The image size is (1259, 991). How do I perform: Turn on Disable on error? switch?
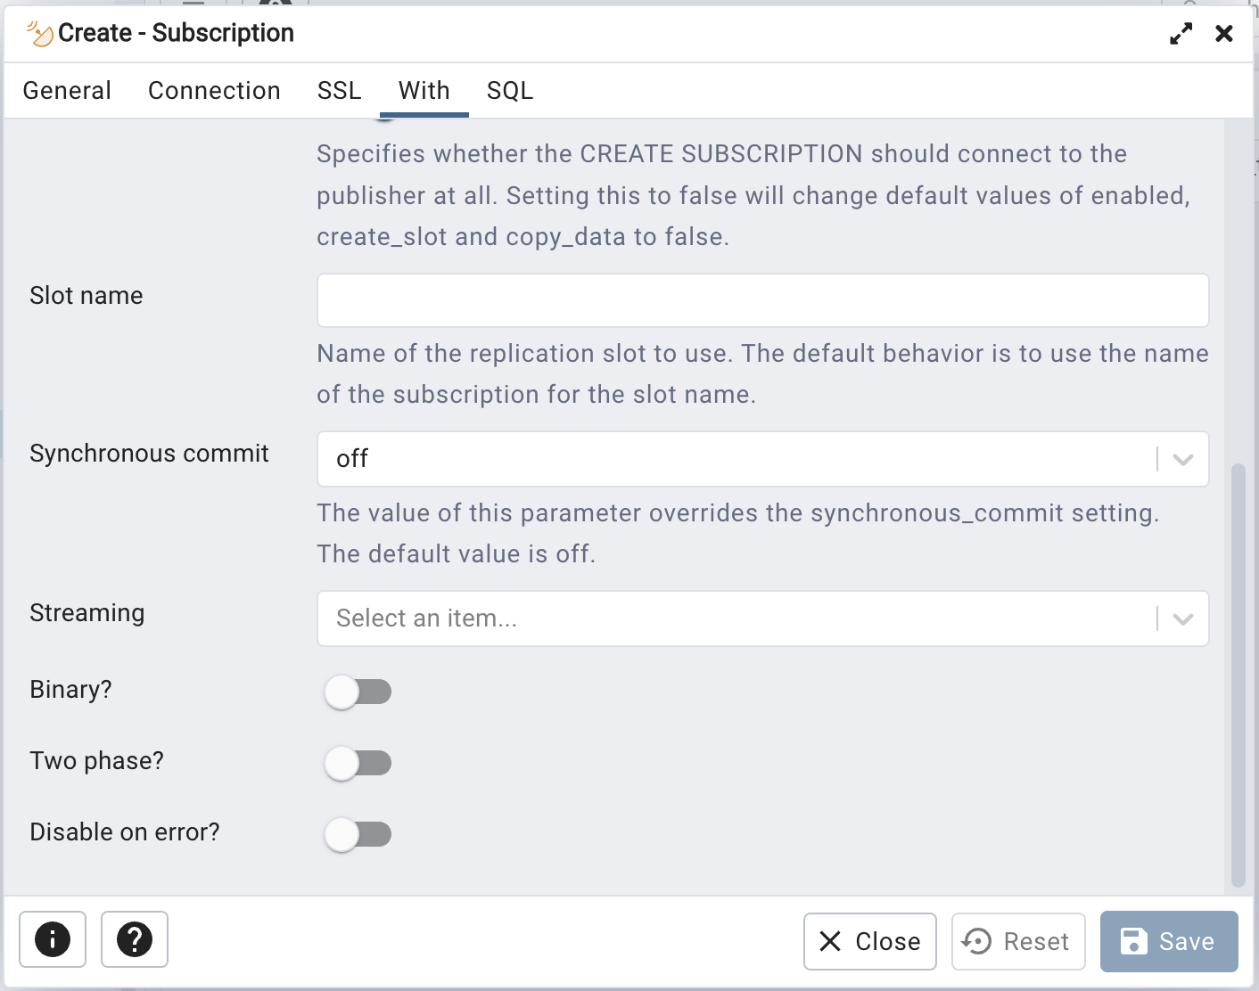click(358, 834)
